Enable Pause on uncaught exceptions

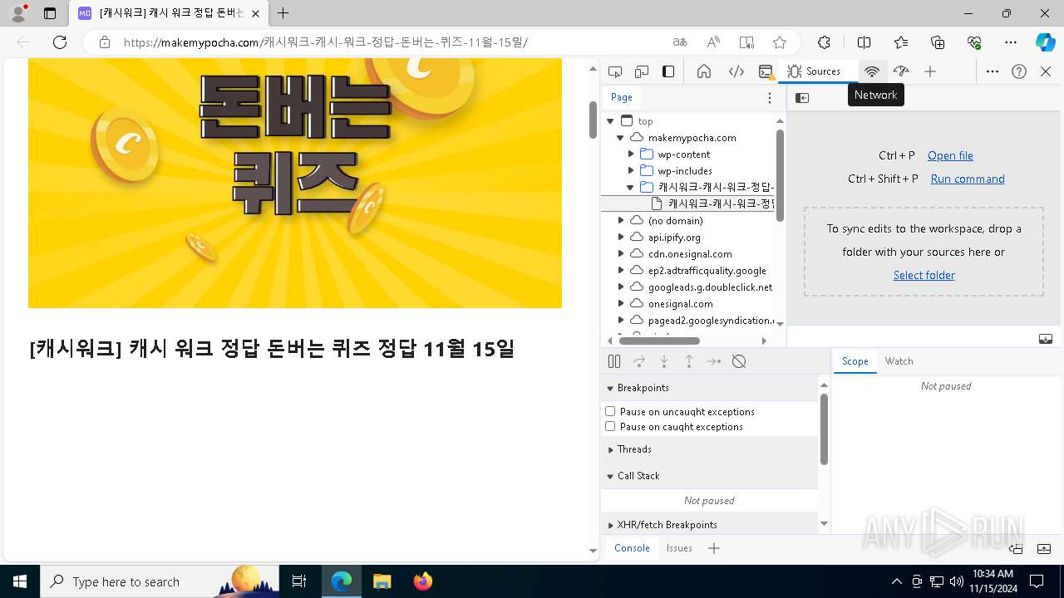pos(610,411)
